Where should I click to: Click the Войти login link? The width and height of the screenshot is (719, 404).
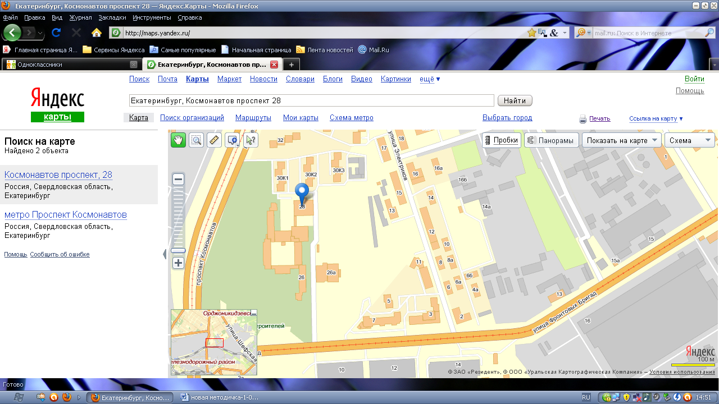tap(694, 79)
